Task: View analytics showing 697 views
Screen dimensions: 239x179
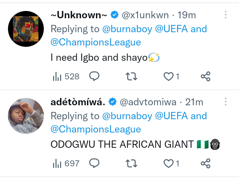Action: (x=66, y=163)
